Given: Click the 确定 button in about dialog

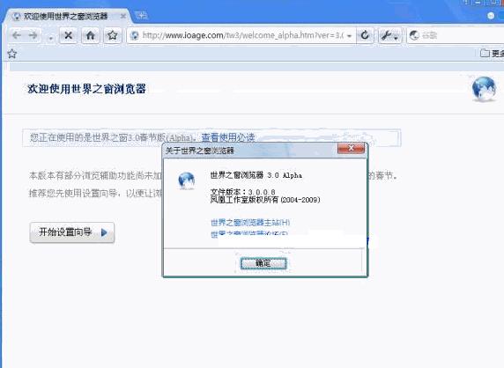Looking at the screenshot, I should click(263, 263).
